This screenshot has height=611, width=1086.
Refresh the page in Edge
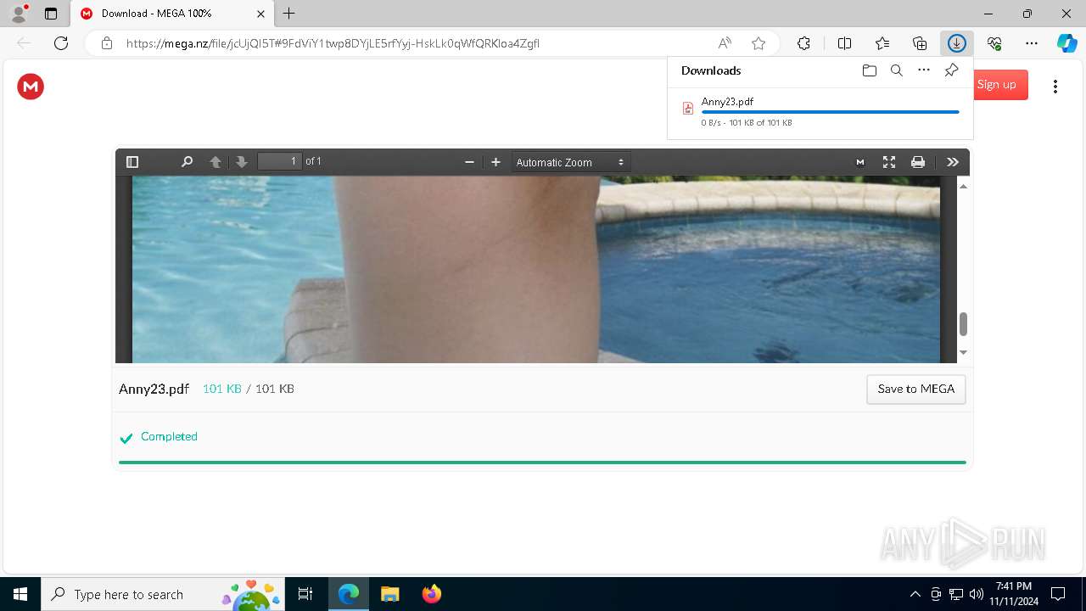pos(61,43)
